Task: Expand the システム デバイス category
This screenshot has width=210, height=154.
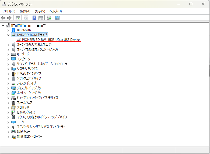Action: click(8, 69)
